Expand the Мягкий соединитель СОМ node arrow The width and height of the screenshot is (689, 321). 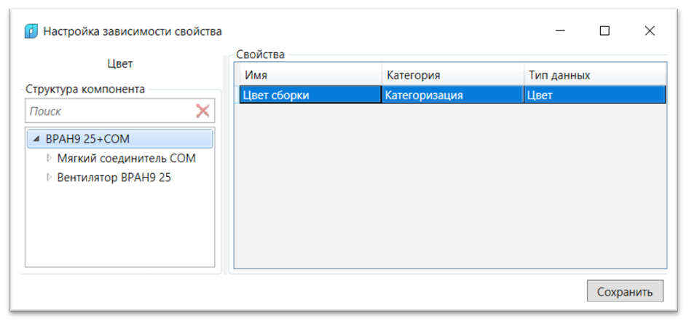(x=49, y=158)
